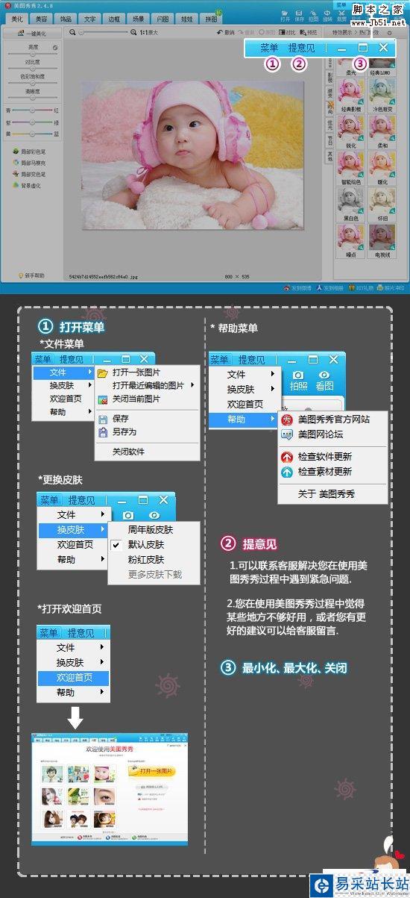410x898 pixels.
Task: Expand highlighted 文件 entry beside 打开一张图片 submenu
Action: pyautogui.click(x=64, y=371)
